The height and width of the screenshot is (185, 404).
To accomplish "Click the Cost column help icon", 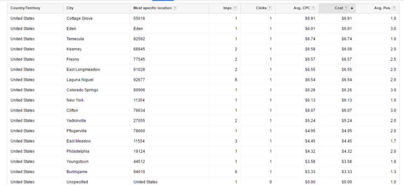I will point(346,8).
